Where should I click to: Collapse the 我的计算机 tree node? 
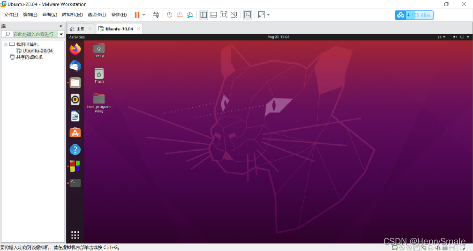coord(6,44)
